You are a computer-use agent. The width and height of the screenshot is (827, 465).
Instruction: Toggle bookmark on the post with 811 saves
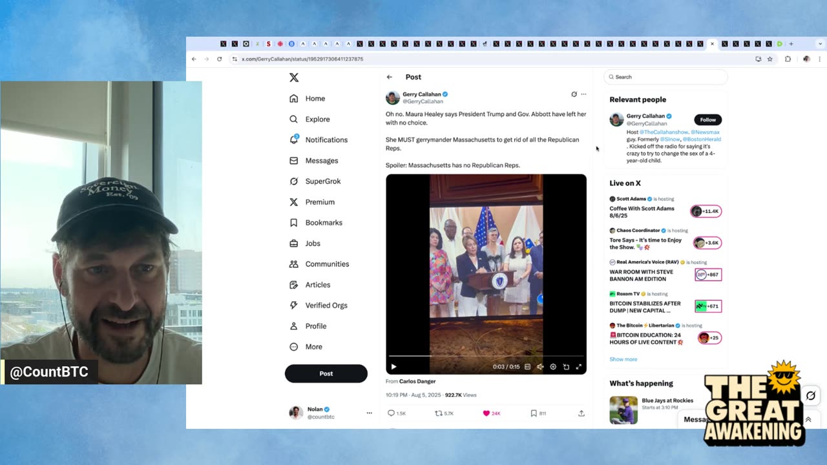click(534, 413)
